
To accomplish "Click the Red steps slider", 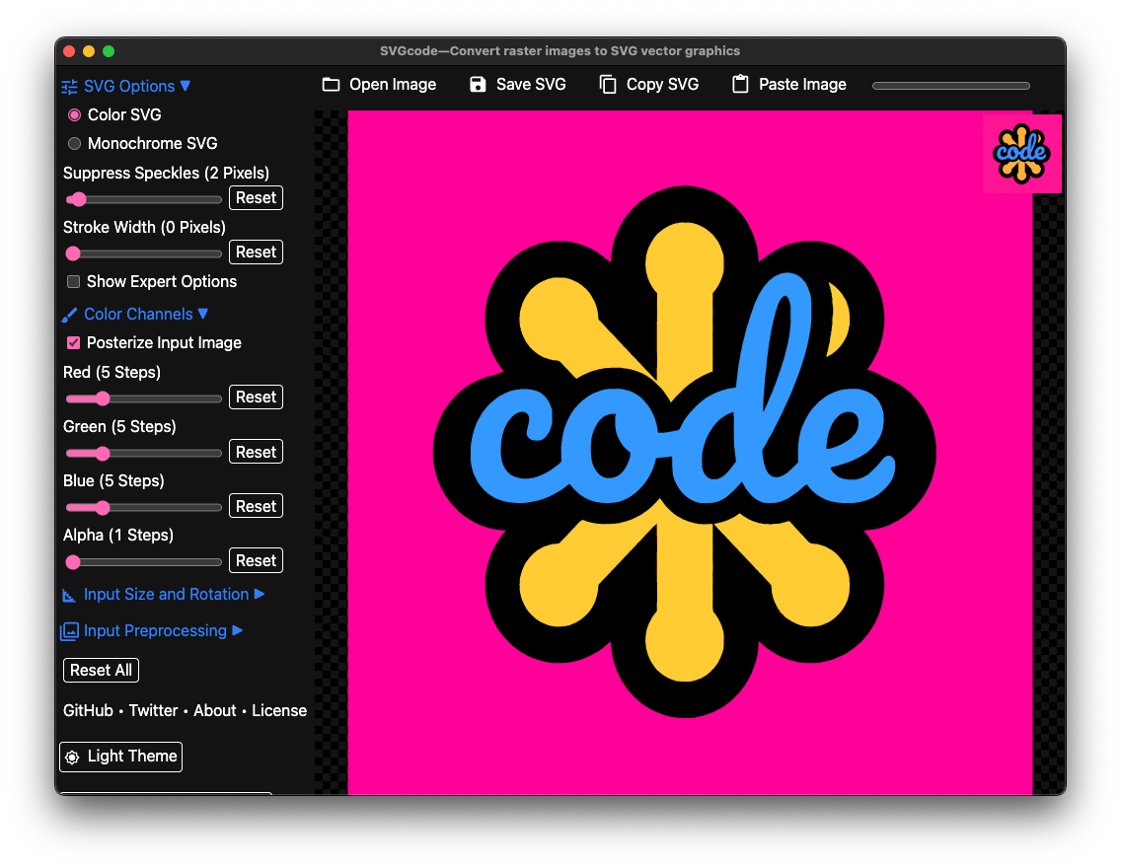I will click(144, 398).
